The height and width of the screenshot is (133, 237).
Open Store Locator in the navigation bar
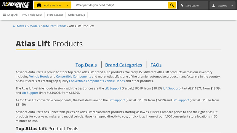[x=55, y=15]
